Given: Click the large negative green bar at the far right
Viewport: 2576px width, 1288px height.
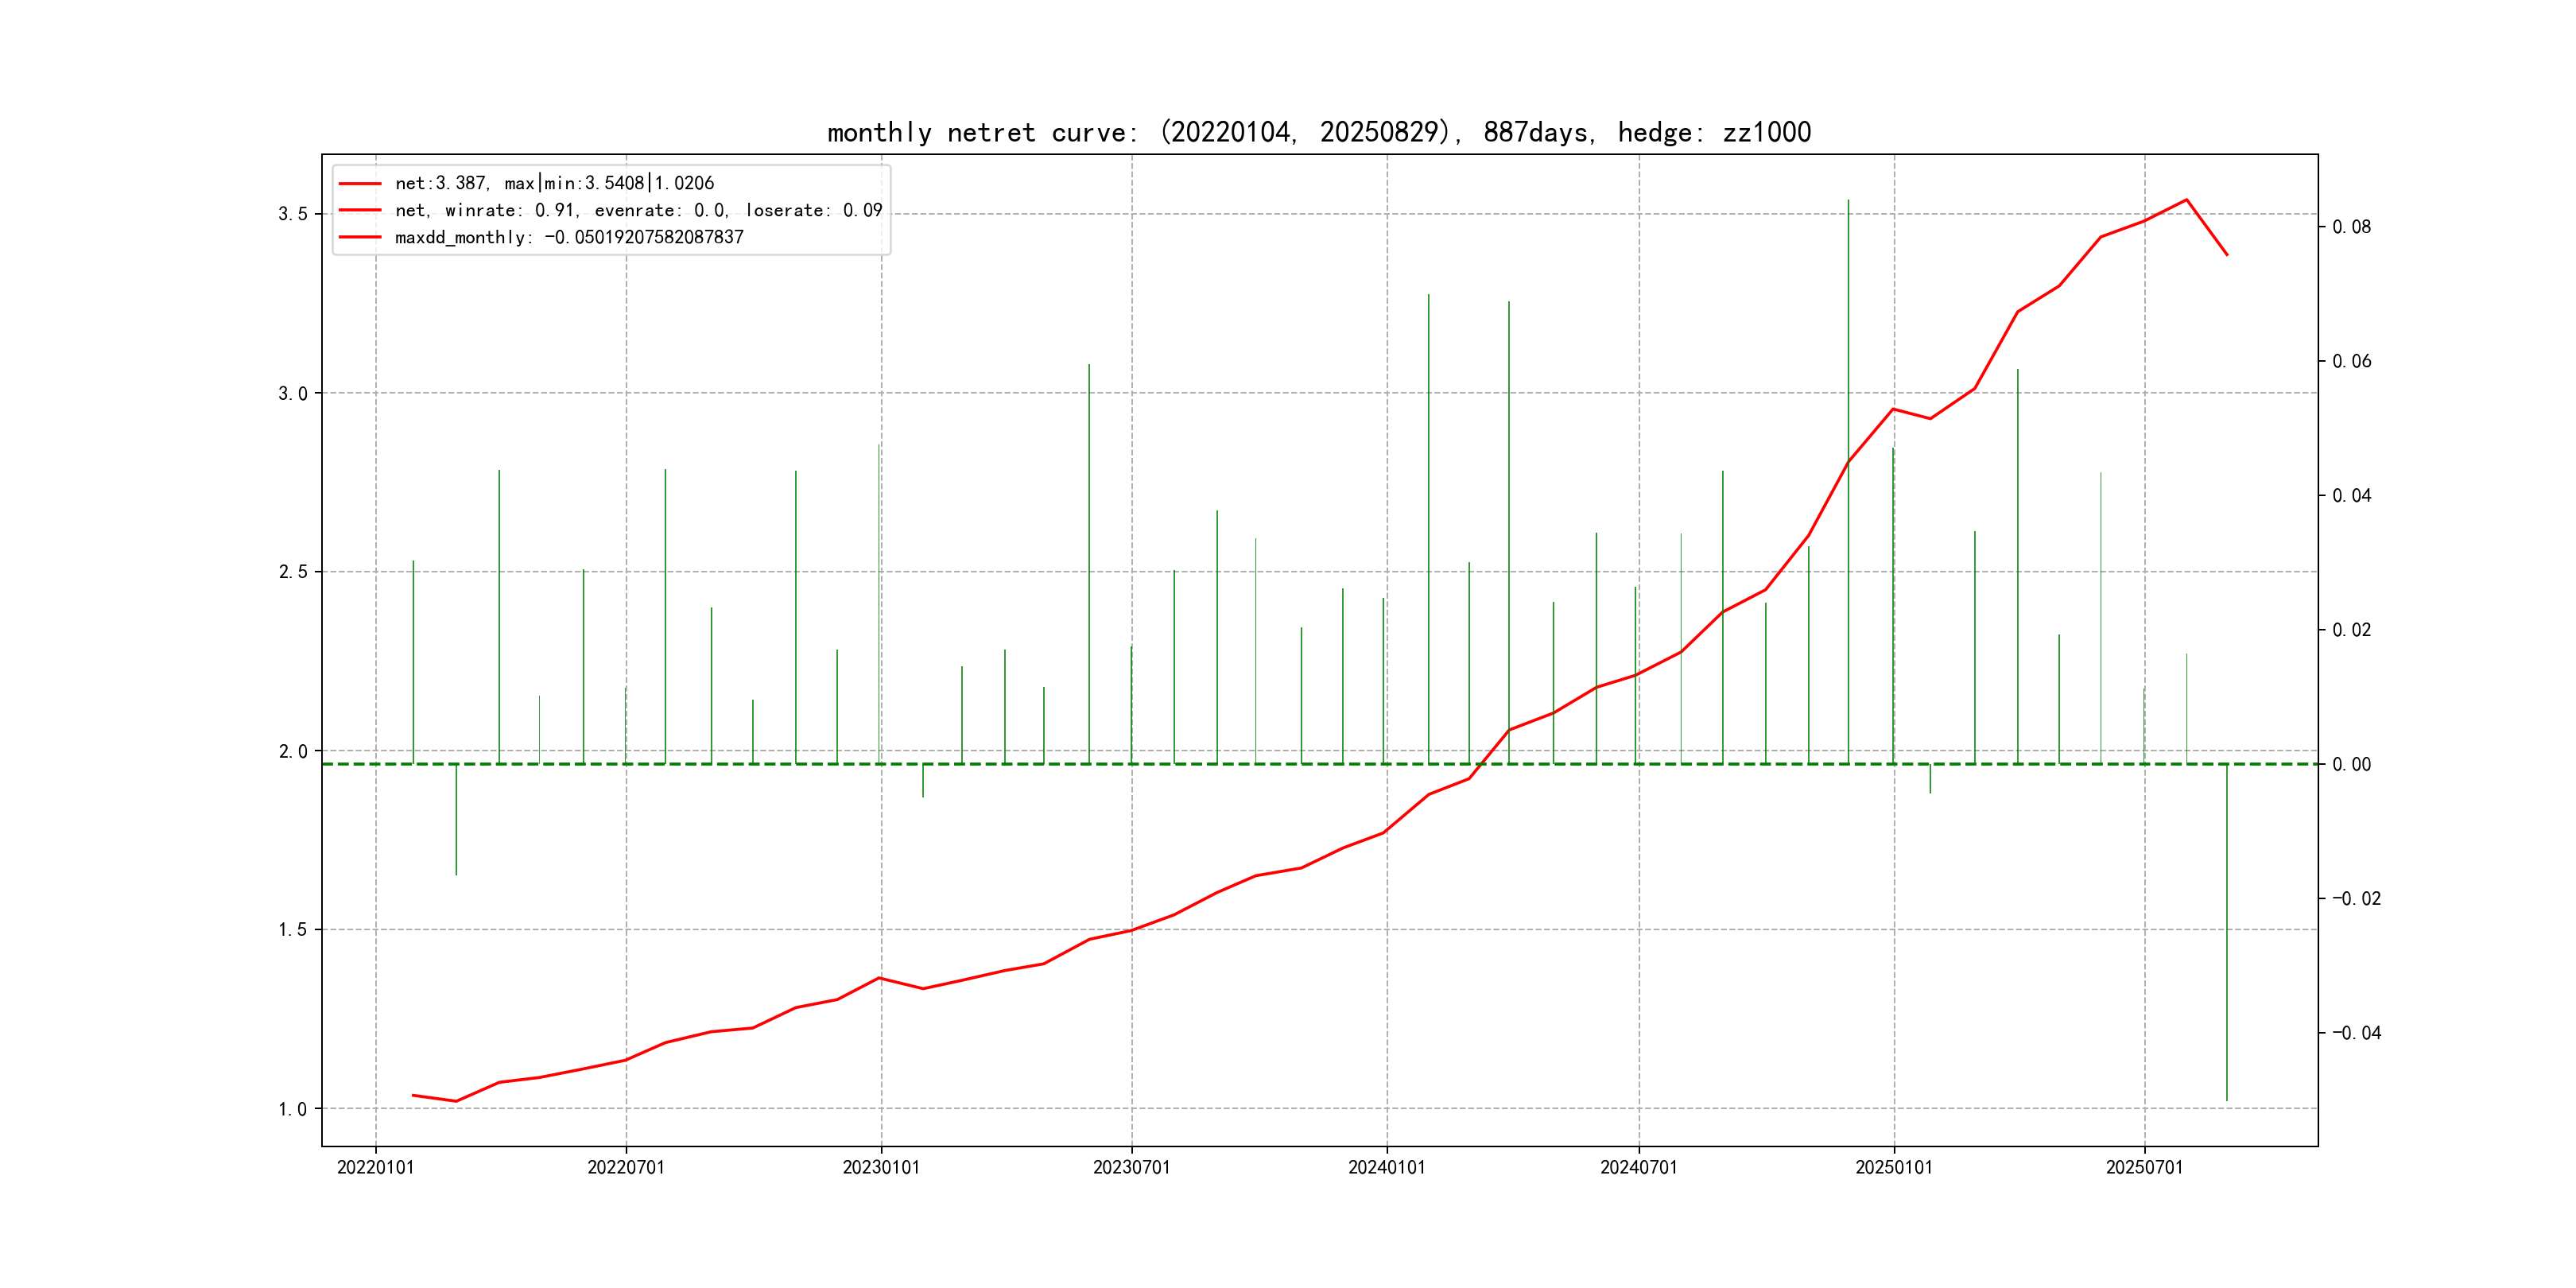Looking at the screenshot, I should [x=2227, y=930].
